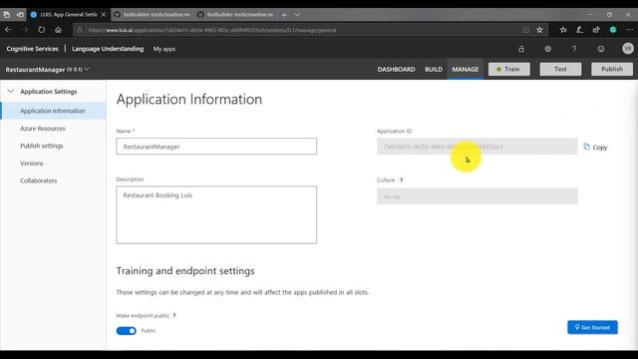Switch to BUILD tab
This screenshot has height=359, width=638.
434,69
